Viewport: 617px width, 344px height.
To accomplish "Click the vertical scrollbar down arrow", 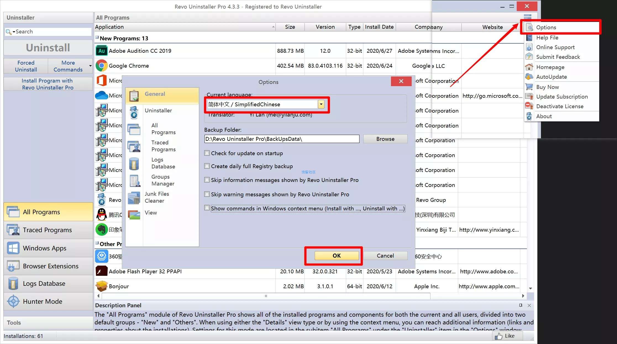I will pyautogui.click(x=530, y=288).
